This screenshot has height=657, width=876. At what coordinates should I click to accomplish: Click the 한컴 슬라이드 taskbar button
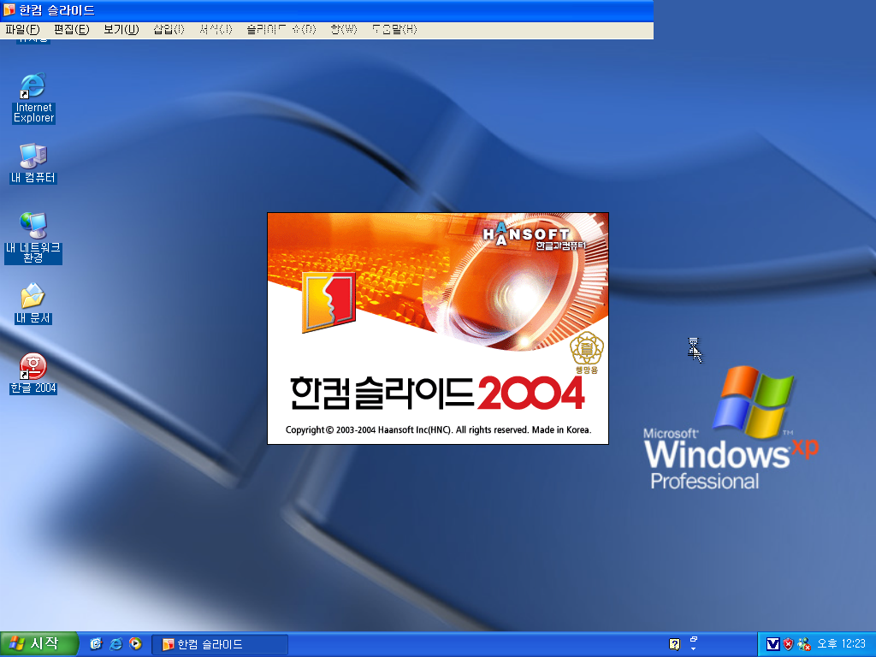[220, 645]
